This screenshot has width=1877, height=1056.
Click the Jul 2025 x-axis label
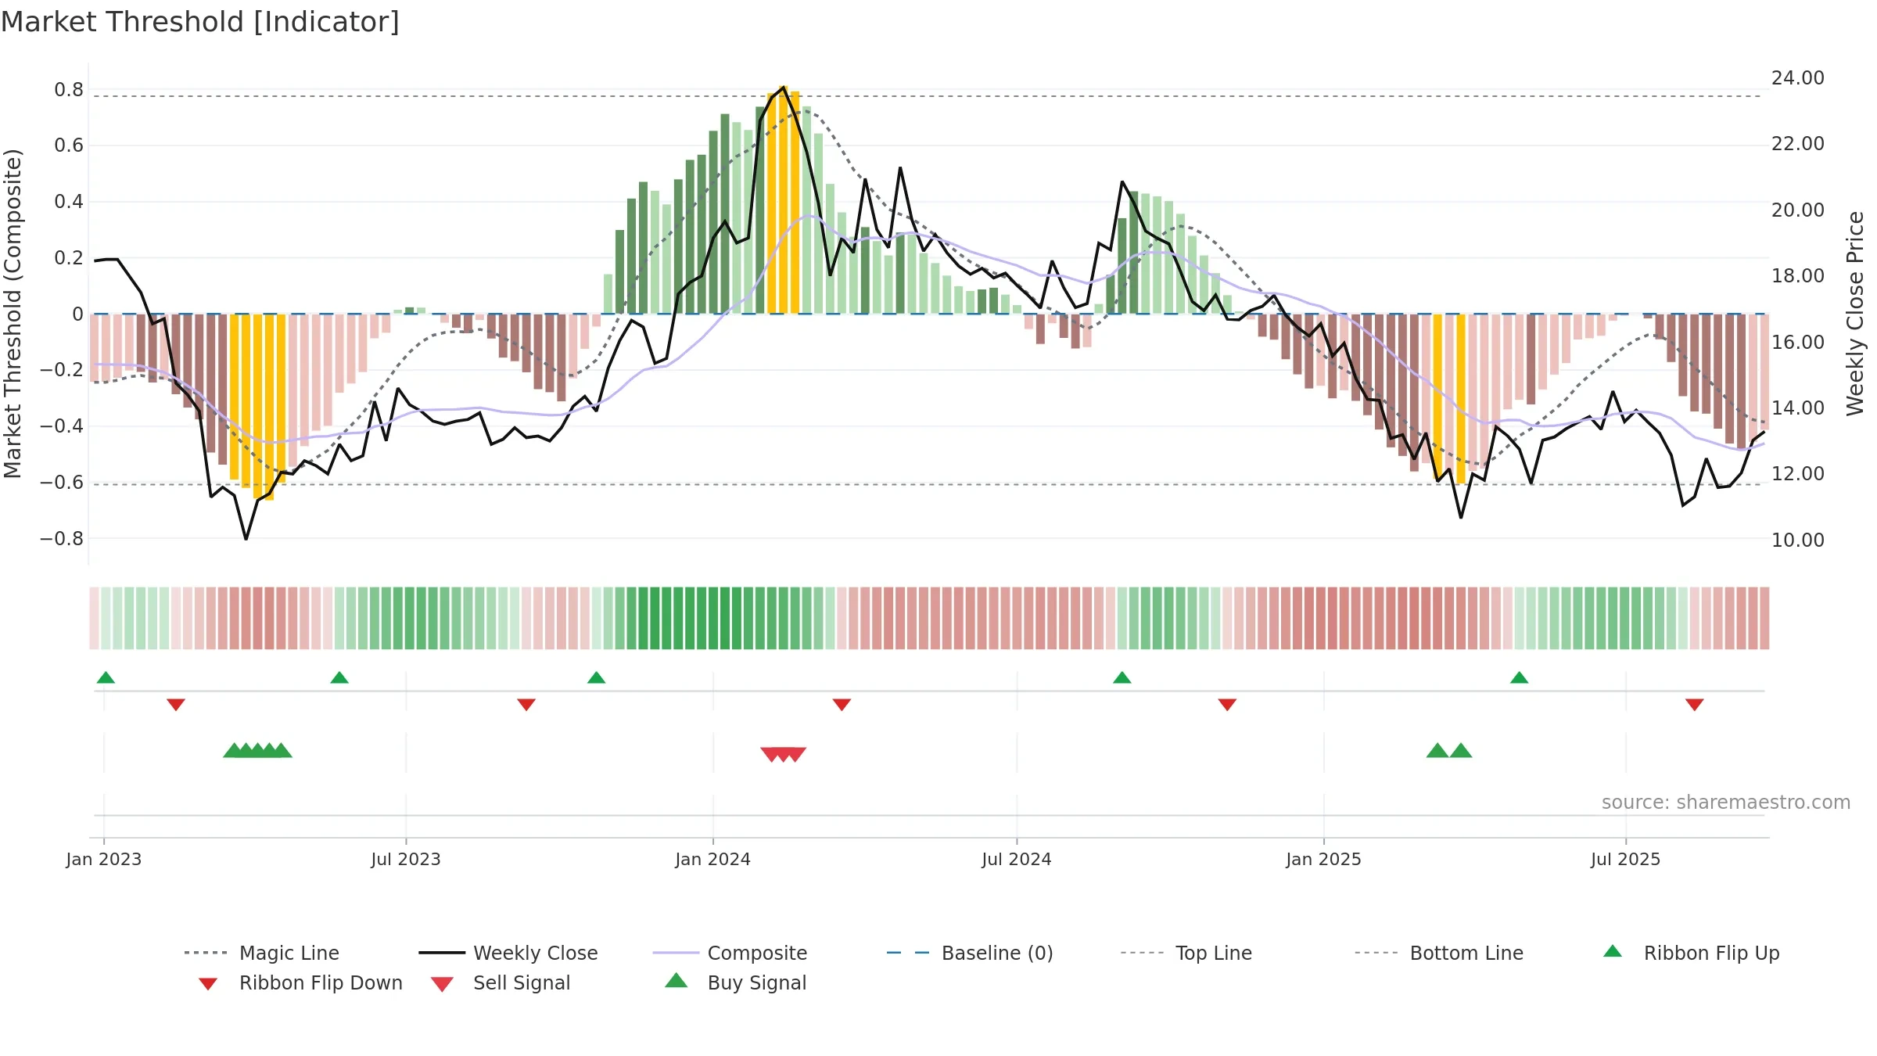(1626, 859)
